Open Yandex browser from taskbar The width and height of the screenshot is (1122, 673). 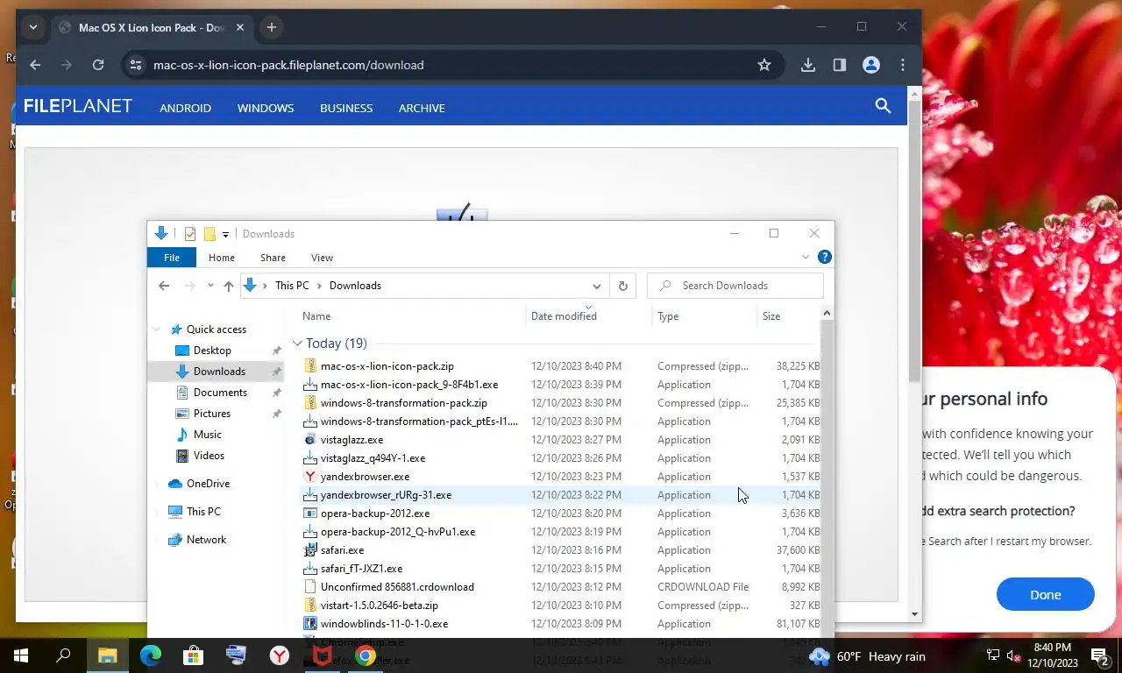point(280,655)
